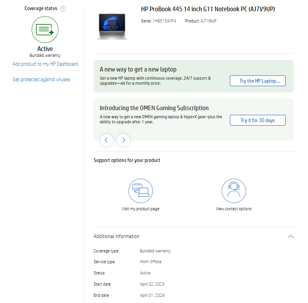Click the View contact options text
Viewport: 308px width, 303px height.
point(233,209)
